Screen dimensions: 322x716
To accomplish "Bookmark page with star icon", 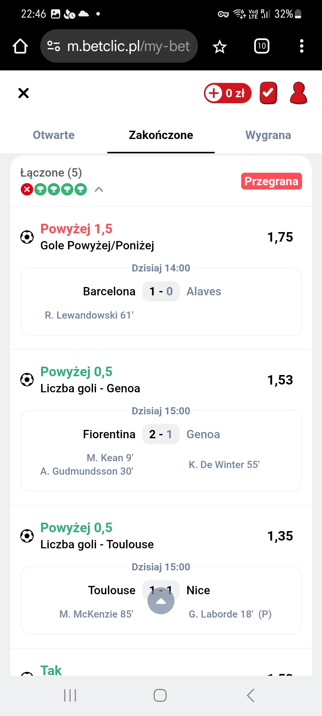I will tap(220, 47).
